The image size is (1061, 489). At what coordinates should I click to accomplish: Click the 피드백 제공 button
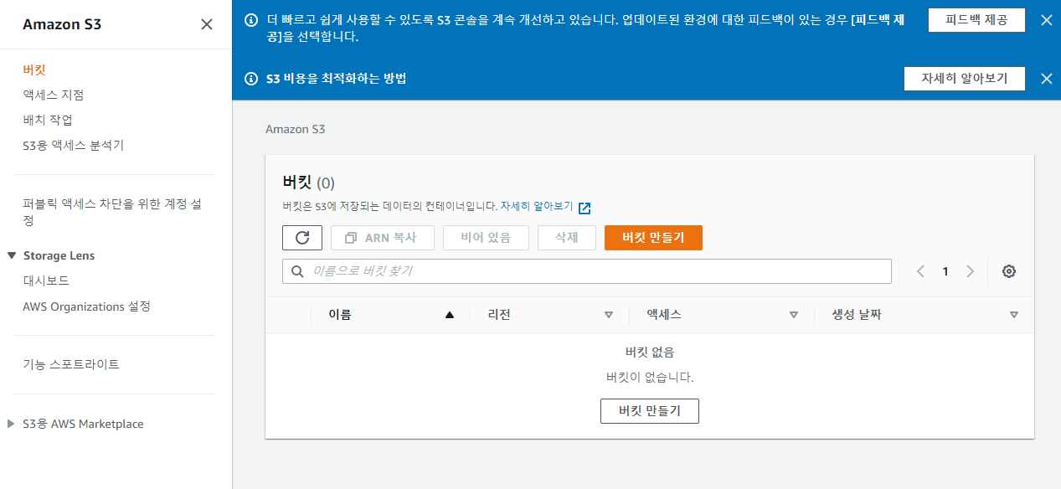[x=976, y=21]
